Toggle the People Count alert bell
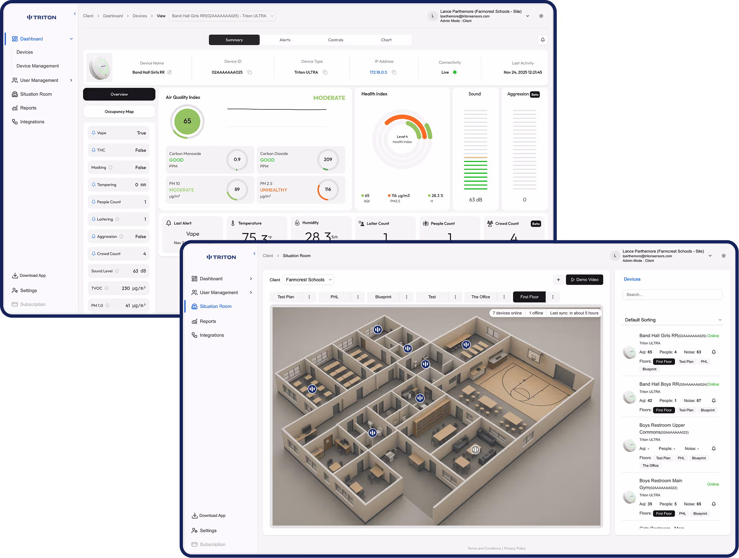Screen dimensions: 739x558 click(94, 202)
